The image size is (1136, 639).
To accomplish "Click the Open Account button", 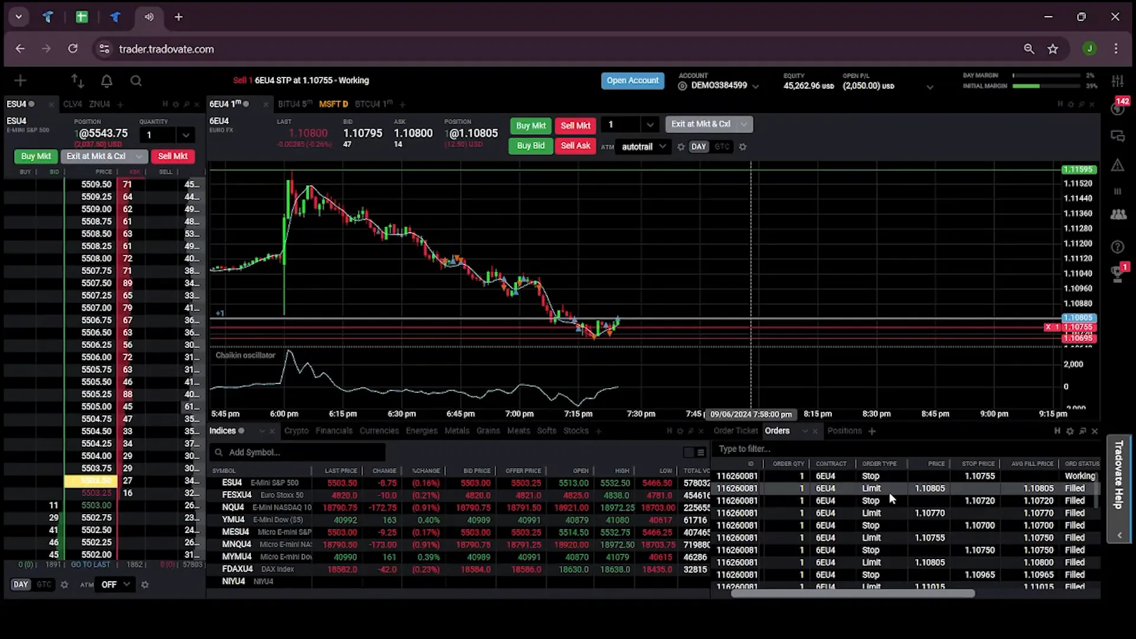I will click(632, 80).
